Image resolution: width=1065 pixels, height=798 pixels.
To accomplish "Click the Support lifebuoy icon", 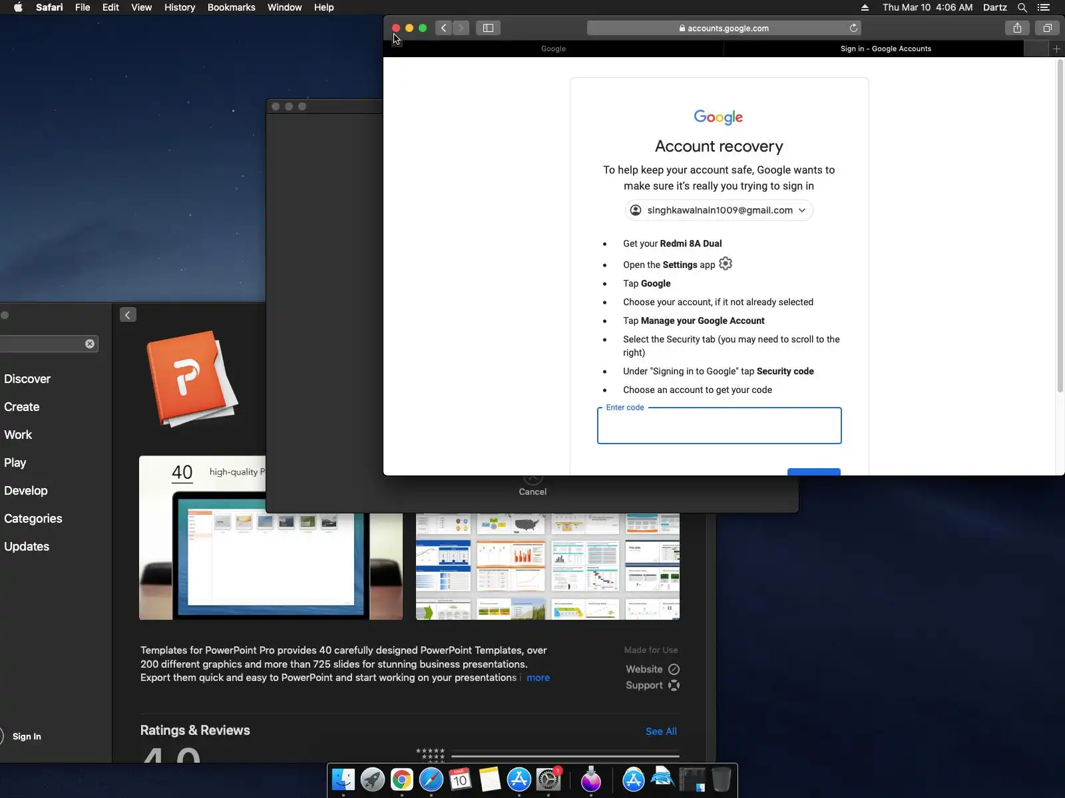I will click(x=674, y=686).
